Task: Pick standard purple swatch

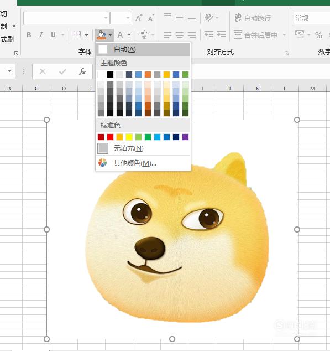Action: pos(185,137)
